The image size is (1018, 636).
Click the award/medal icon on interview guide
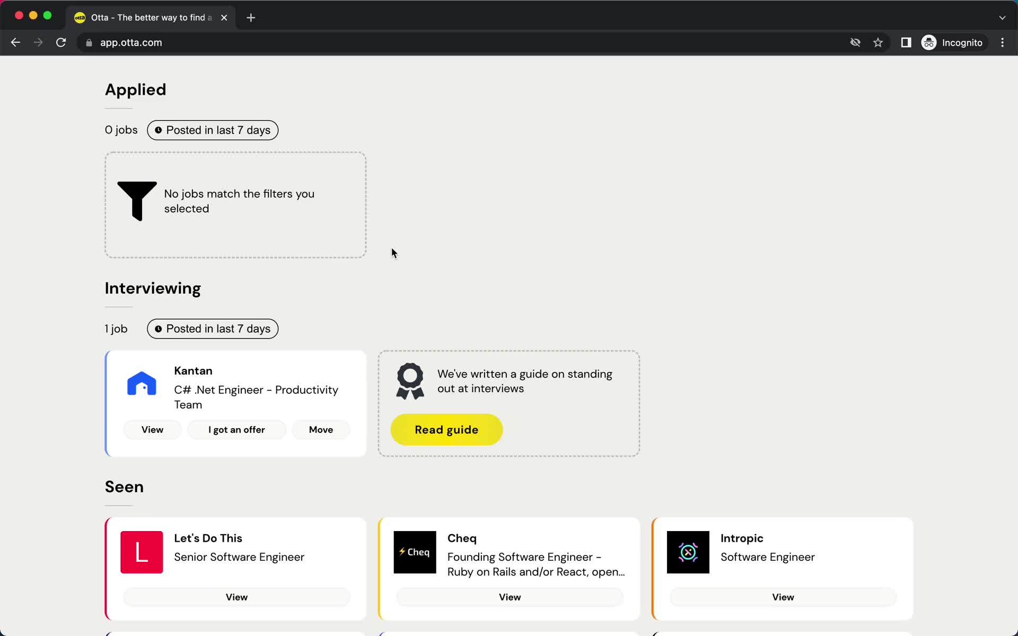click(x=410, y=381)
